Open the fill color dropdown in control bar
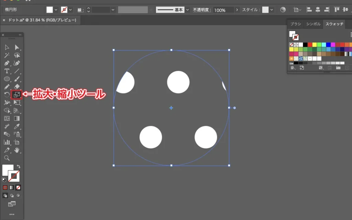Screen dimensions: 352x220 56,10
